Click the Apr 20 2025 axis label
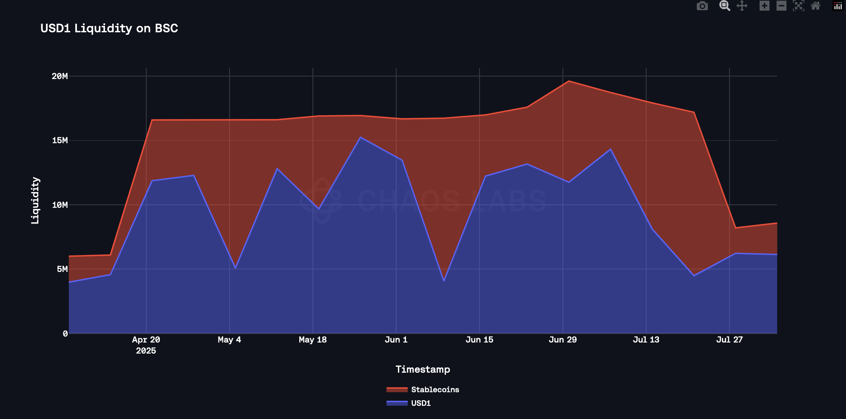This screenshot has width=846, height=419. (x=146, y=345)
